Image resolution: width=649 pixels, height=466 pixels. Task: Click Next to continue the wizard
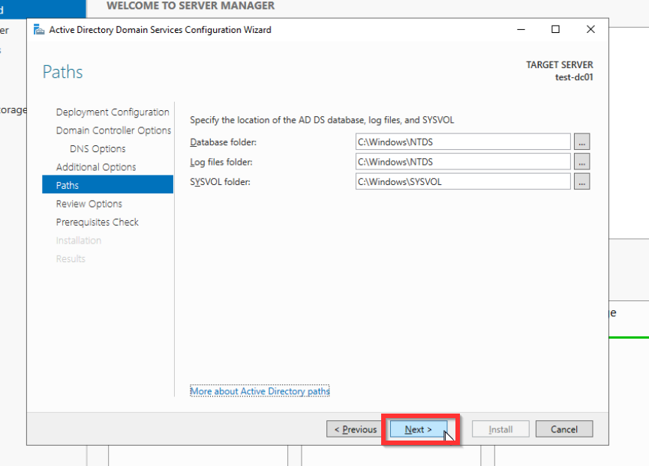(x=419, y=429)
